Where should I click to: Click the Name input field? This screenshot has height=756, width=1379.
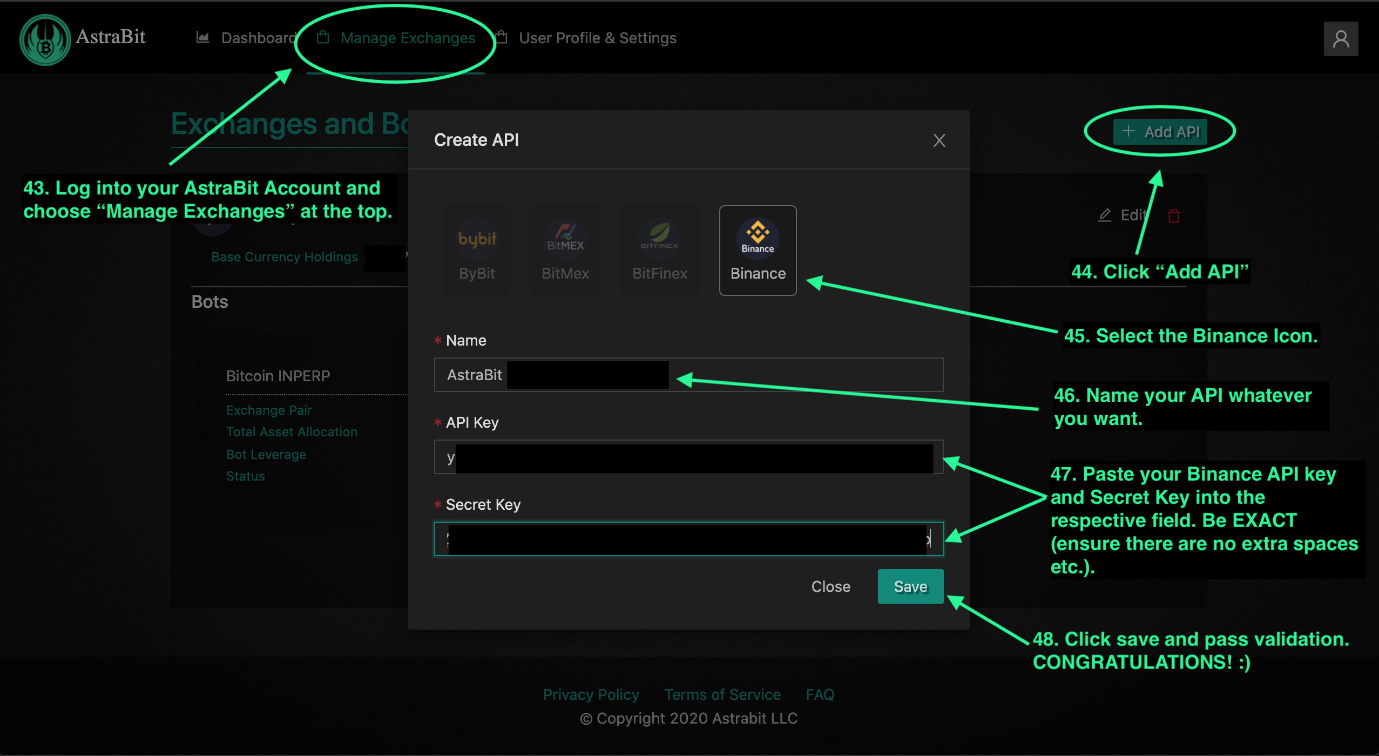pos(686,375)
